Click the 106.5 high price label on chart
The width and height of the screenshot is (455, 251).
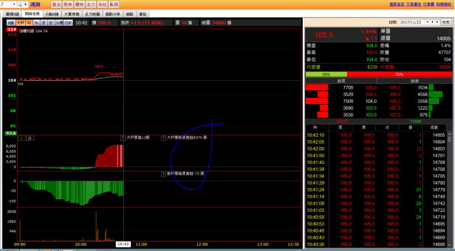[99, 67]
